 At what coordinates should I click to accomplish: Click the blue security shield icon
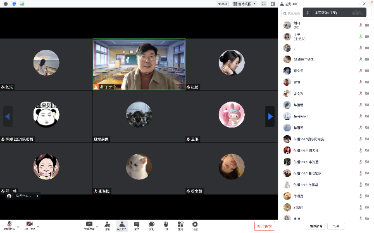[14, 4]
